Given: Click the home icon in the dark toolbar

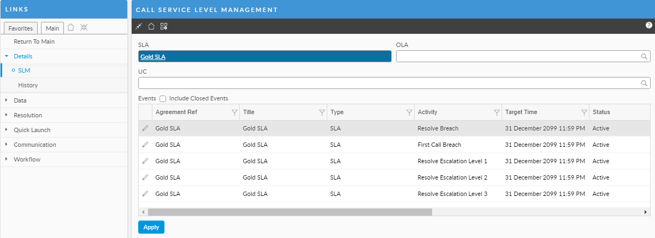Looking at the screenshot, I should pos(151,26).
